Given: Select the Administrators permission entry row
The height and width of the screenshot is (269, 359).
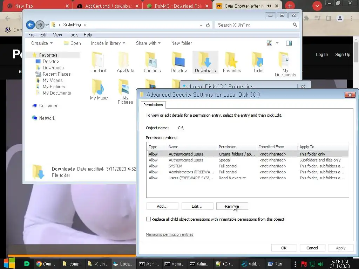Looking at the screenshot, I should pyautogui.click(x=248, y=172).
